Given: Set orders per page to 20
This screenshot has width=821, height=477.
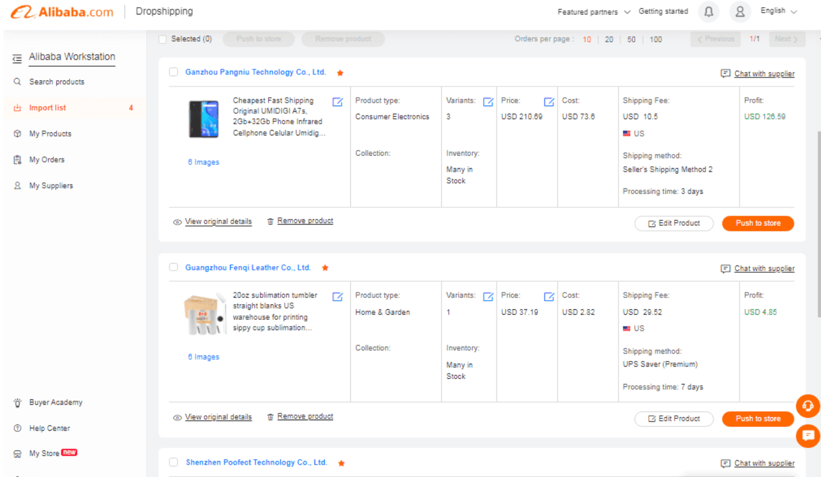Looking at the screenshot, I should click(x=609, y=40).
